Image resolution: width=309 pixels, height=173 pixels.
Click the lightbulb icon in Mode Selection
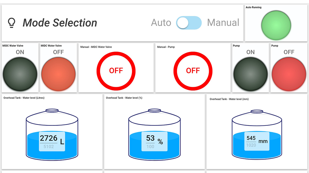12,23
